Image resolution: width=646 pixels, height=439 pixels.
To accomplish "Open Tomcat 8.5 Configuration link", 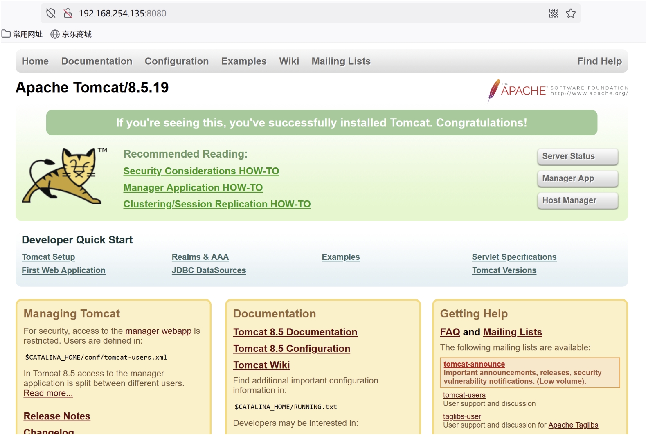I will [x=292, y=349].
